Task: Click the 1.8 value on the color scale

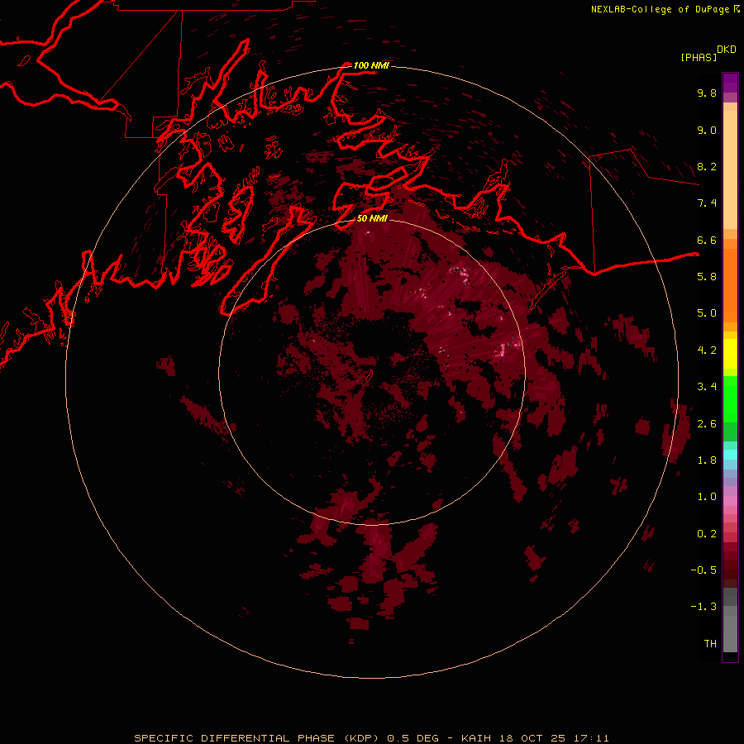Action: point(707,460)
